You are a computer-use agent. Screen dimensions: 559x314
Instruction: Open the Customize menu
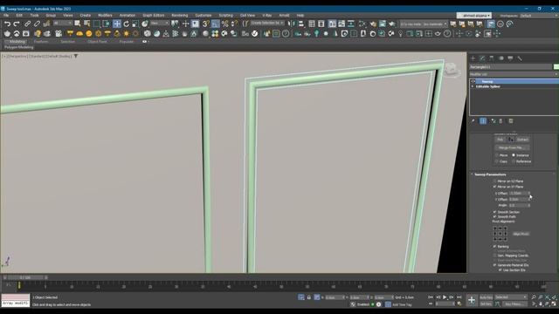204,16
